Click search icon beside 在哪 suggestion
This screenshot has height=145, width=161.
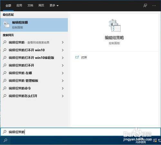(5, 73)
